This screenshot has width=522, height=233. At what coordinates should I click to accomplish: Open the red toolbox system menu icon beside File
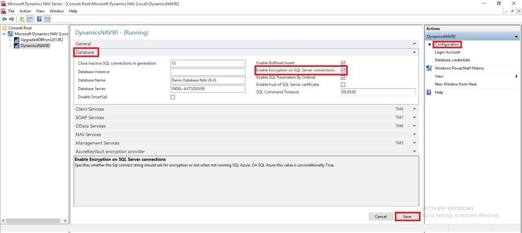[4, 11]
